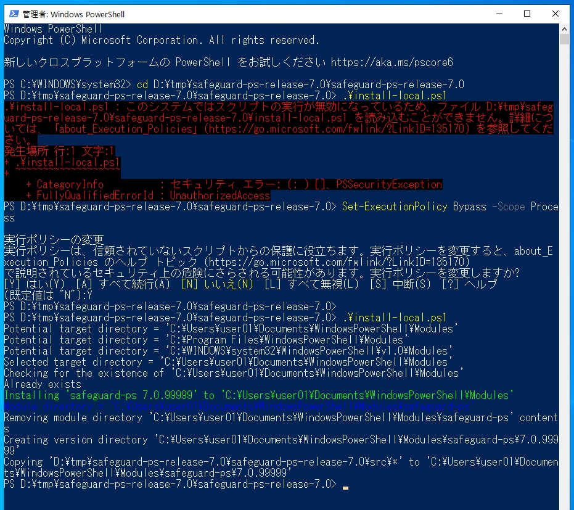Click the Already exists line
Image resolution: width=574 pixels, height=510 pixels.
coord(43,384)
